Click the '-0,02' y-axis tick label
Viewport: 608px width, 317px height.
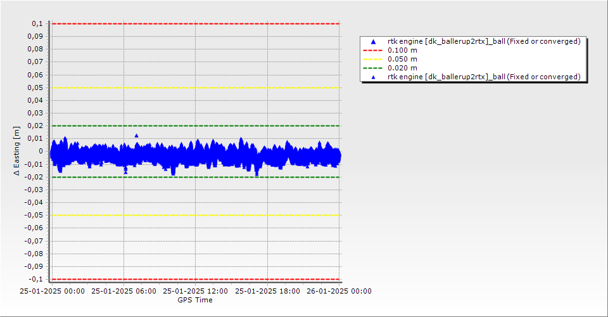[x=34, y=177]
